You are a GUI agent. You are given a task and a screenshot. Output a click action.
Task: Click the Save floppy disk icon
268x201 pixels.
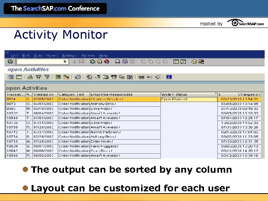coord(82,61)
